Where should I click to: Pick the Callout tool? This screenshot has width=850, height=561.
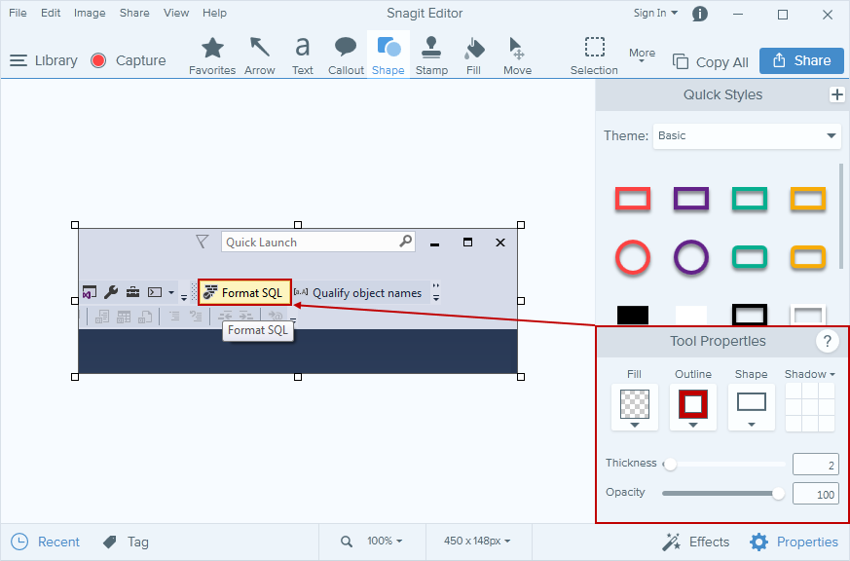[x=346, y=56]
